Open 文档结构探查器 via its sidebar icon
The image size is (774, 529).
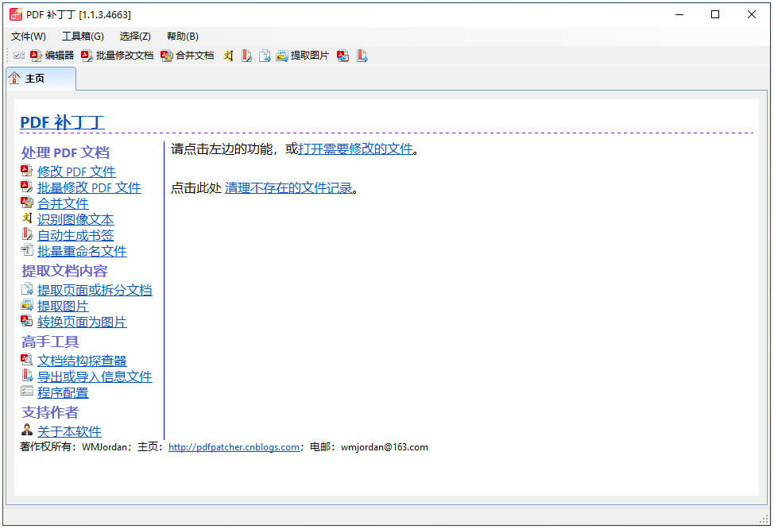click(x=26, y=359)
